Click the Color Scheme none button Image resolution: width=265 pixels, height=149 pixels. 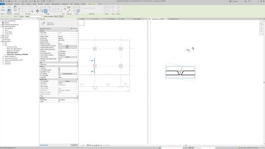point(67,57)
